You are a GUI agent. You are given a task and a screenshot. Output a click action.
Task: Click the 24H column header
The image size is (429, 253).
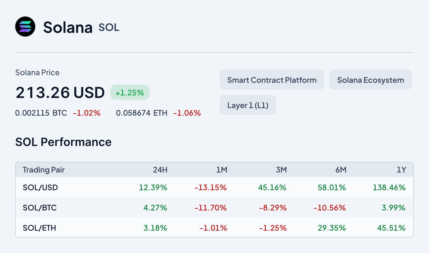160,170
